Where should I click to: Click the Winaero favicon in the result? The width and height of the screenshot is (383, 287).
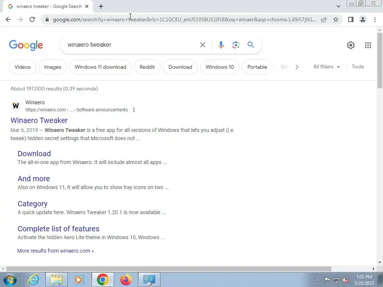16,106
